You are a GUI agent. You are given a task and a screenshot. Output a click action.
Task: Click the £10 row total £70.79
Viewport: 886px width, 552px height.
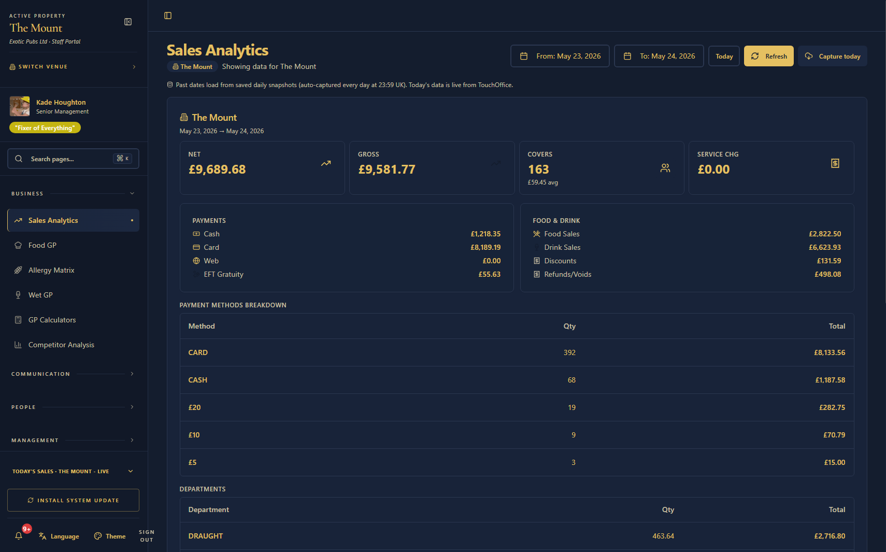(834, 435)
